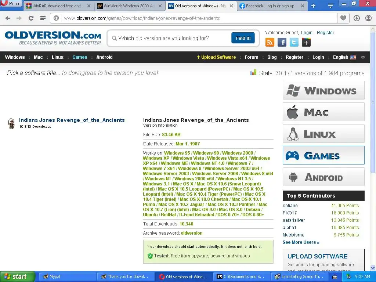Open the Twitter icon in header
Screen dimensions: 376x282
coord(294,43)
